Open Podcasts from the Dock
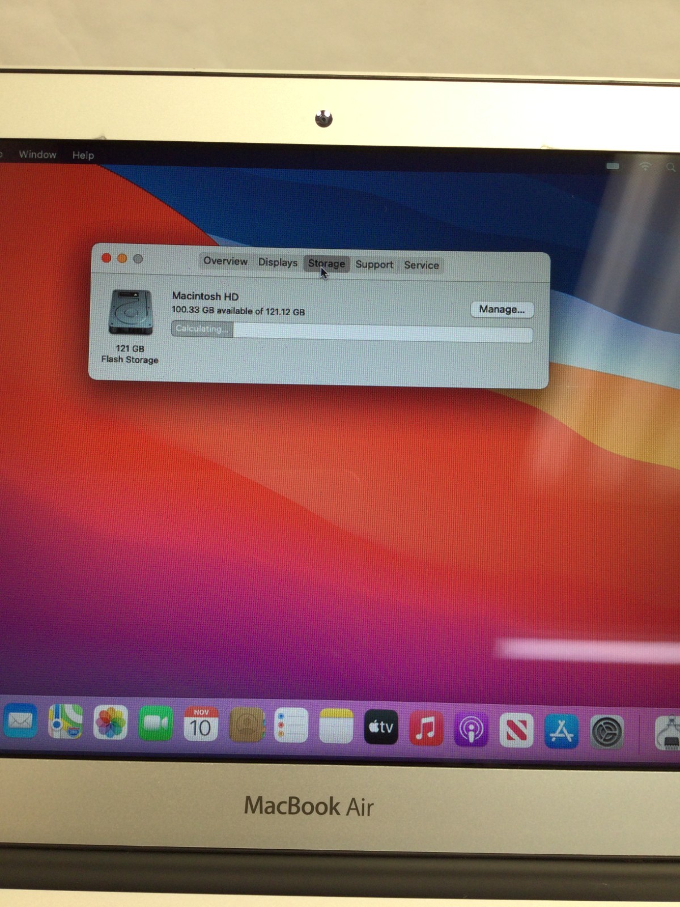Screen dimensions: 680x907 [x=471, y=730]
